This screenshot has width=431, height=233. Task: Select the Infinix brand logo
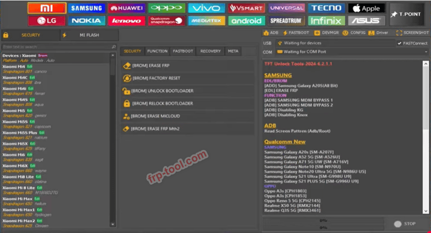(326, 21)
